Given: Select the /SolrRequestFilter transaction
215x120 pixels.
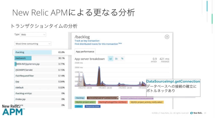Looking at the screenshot, I should click(x=40, y=76).
